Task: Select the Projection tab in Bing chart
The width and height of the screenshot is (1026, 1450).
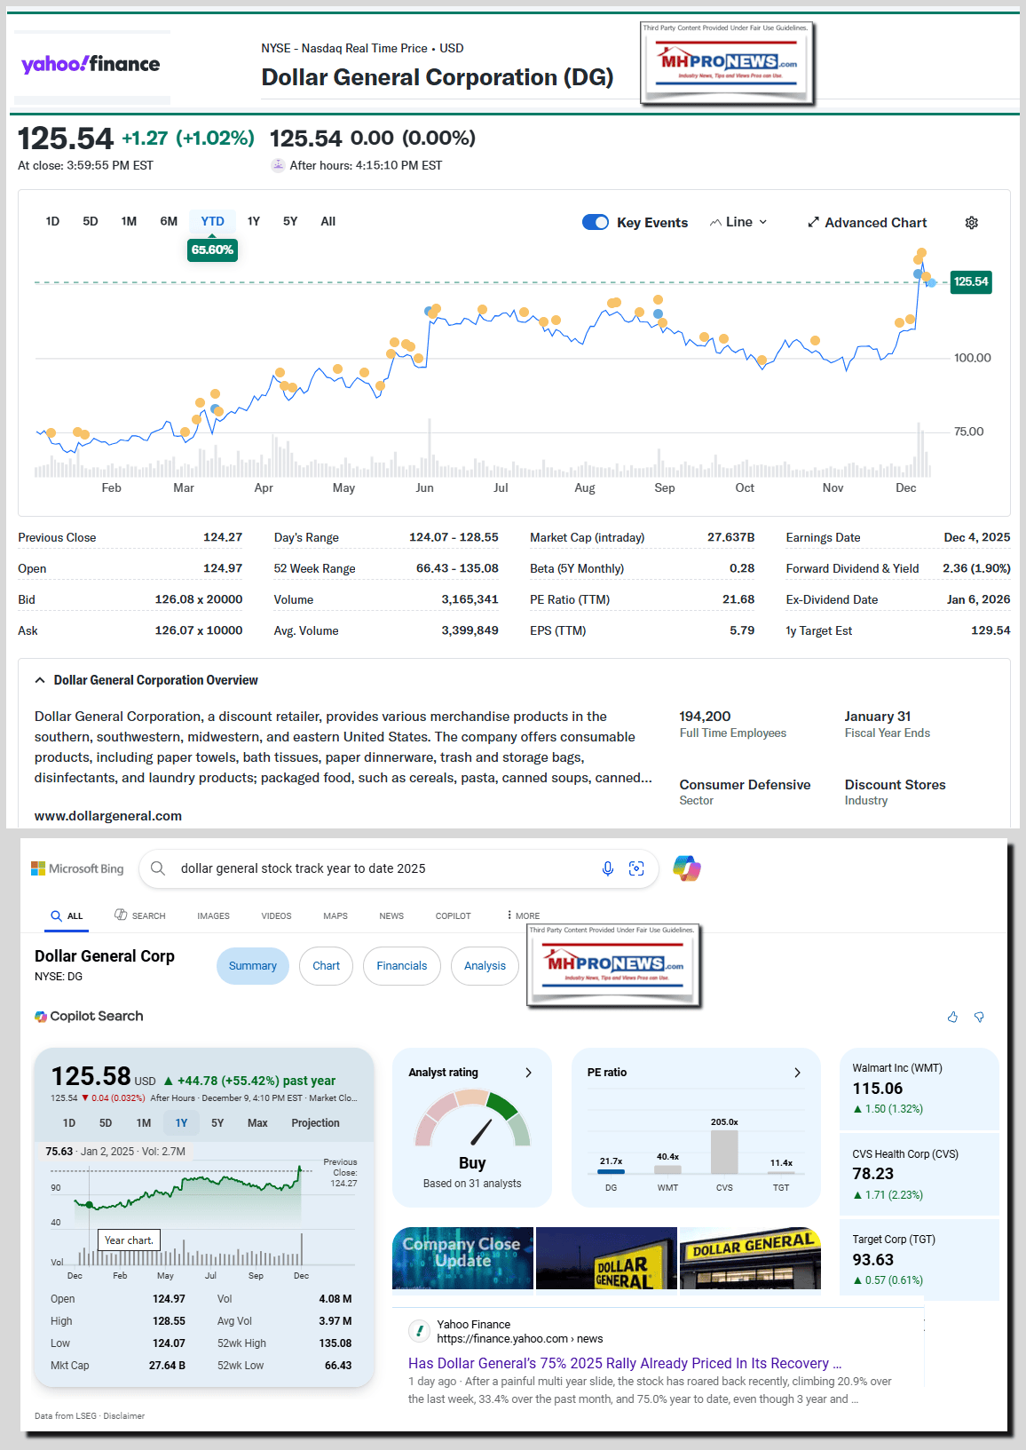Action: [315, 1123]
